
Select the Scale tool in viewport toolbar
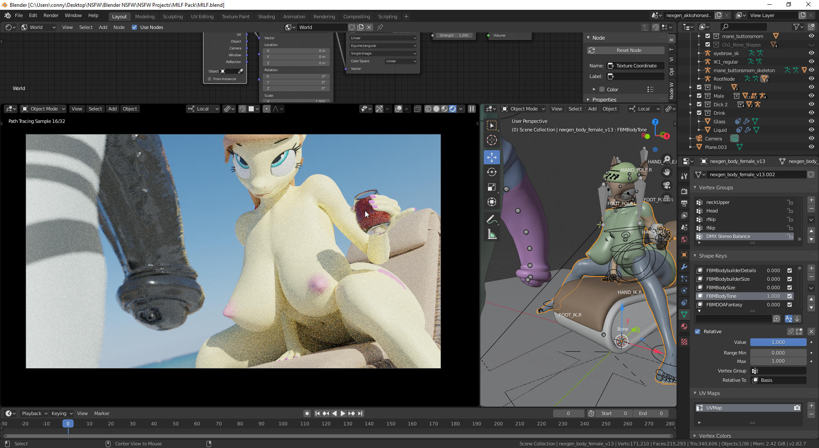tap(491, 187)
